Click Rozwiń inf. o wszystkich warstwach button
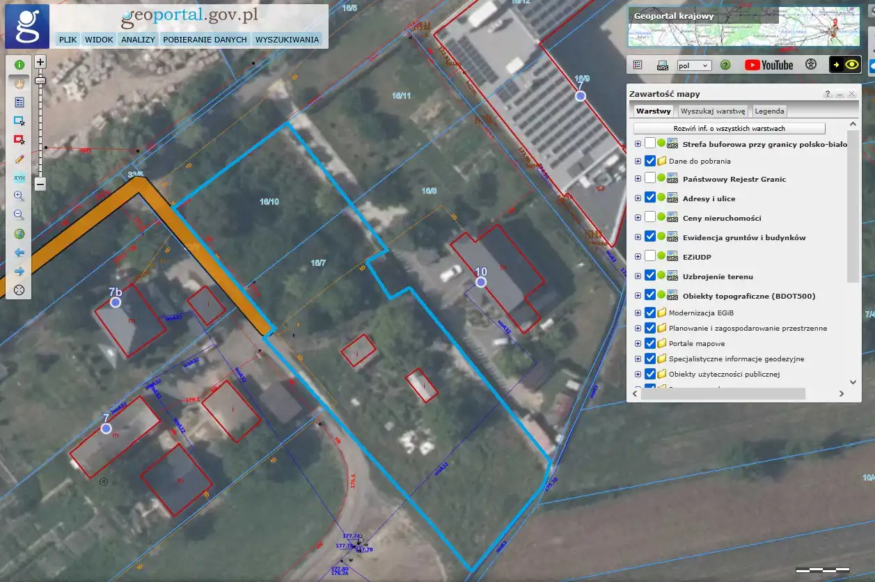Screen dimensions: 875x582 click(729, 129)
